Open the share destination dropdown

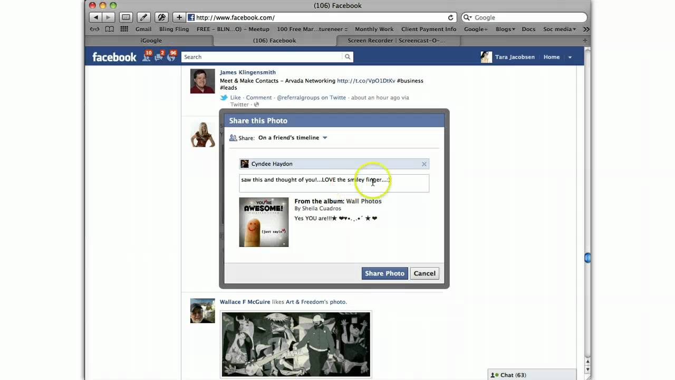click(x=293, y=138)
